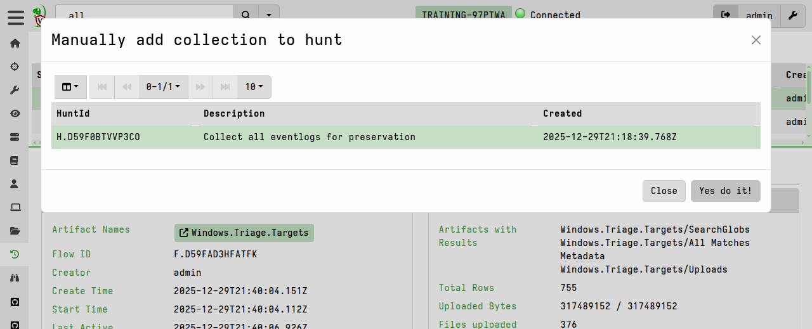Jump to first page of hunts

coord(101,87)
